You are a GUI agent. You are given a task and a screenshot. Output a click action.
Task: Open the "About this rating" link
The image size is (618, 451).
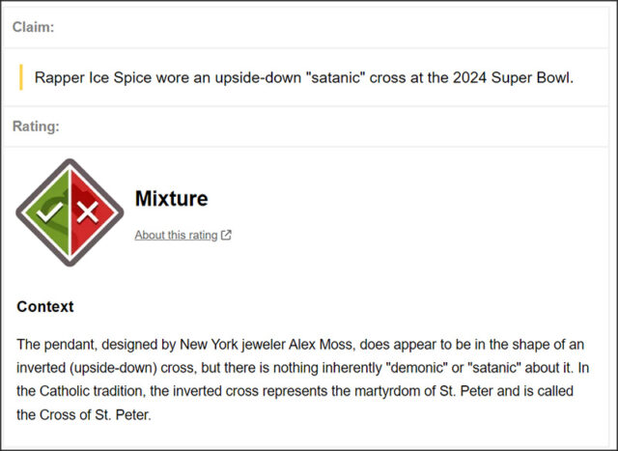click(x=176, y=235)
